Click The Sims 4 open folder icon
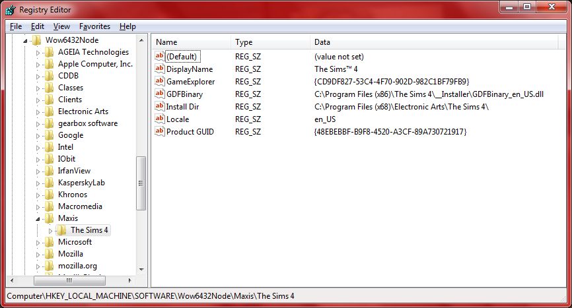 (62, 230)
